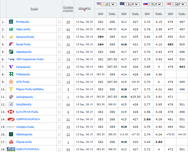Click the ՀԱՅԲԻԶՆԵՍԲԱՆԿ logo icon
This screenshot has height=152, width=188.
(x=11, y=120)
